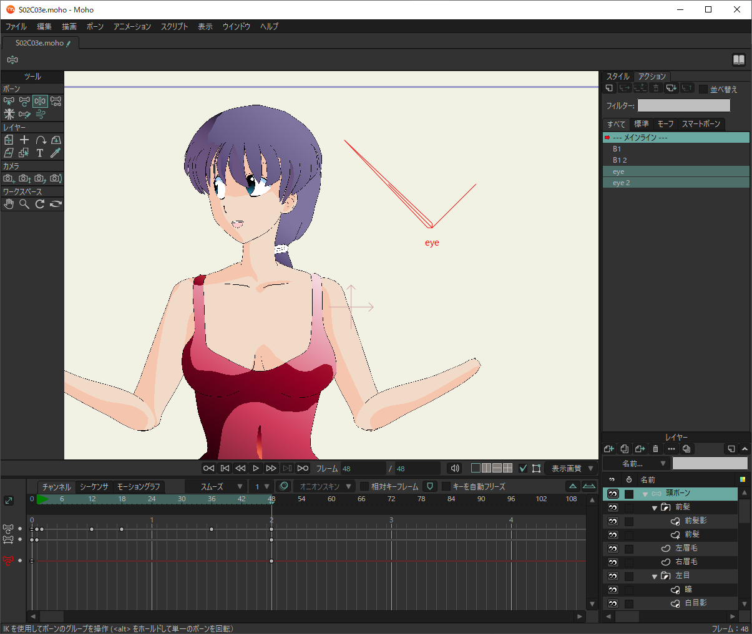Select the Layer Selector tool
752x634 pixels.
(x=24, y=153)
